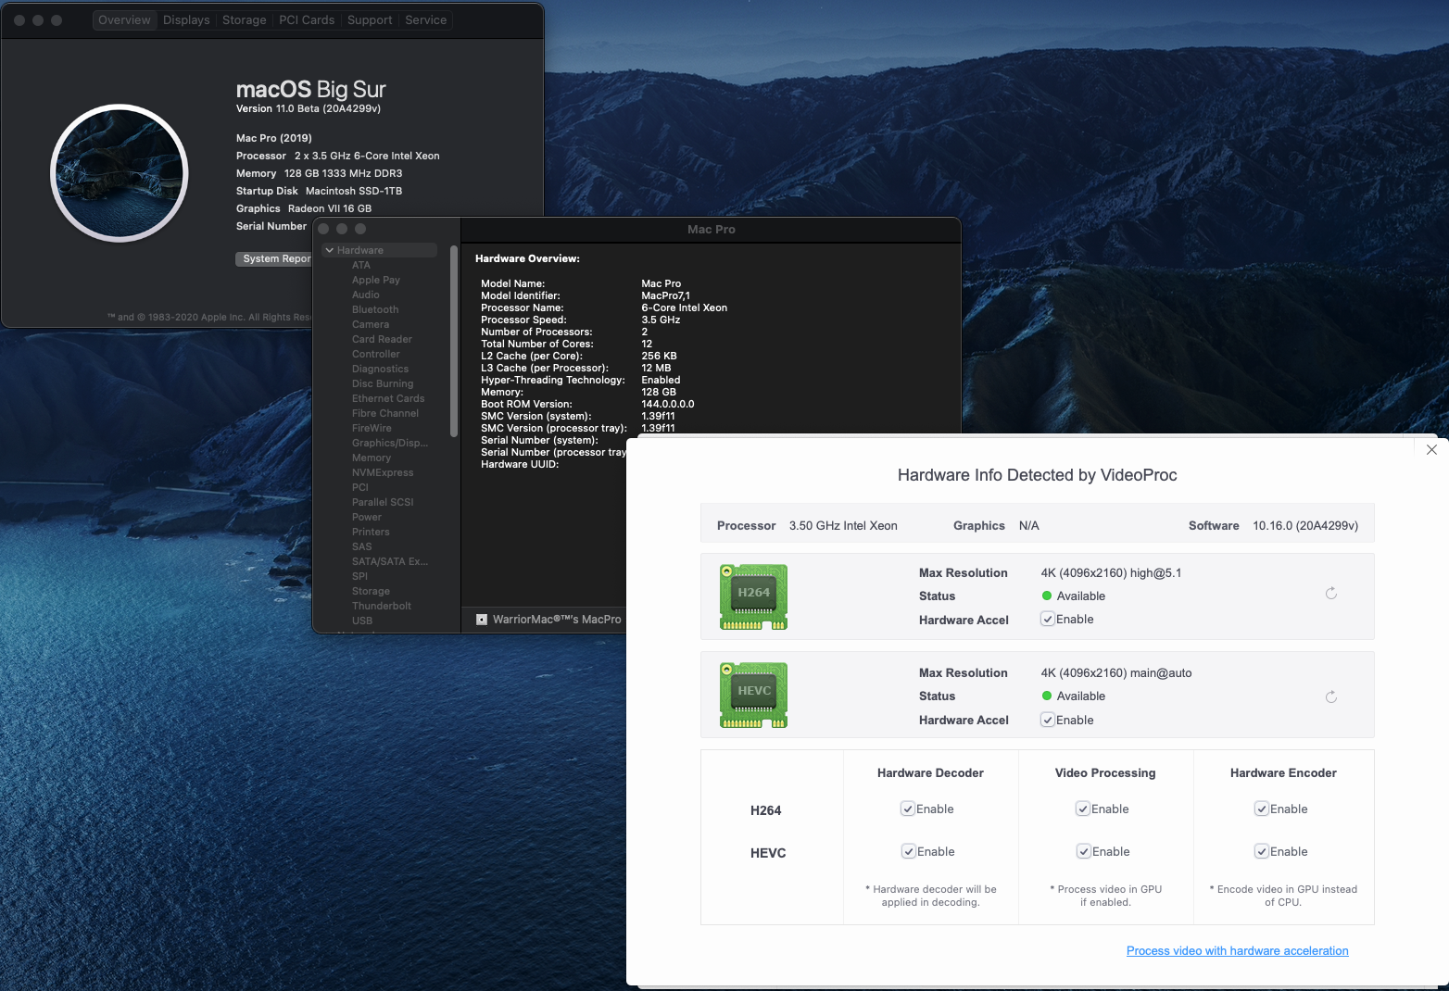Refresh the HEVC hardware status
Screen dimensions: 1449x991
(x=1330, y=697)
